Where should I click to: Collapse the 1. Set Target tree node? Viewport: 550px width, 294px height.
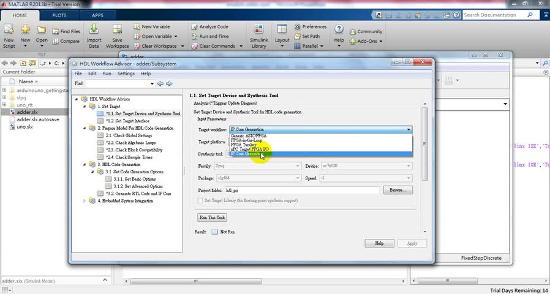85,107
